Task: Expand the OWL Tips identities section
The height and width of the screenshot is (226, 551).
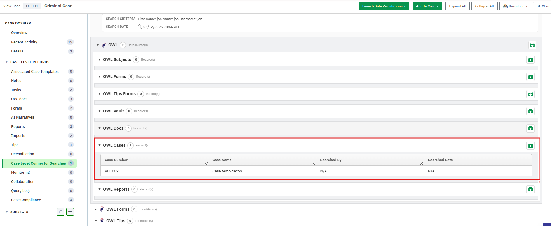Action: pyautogui.click(x=95, y=221)
